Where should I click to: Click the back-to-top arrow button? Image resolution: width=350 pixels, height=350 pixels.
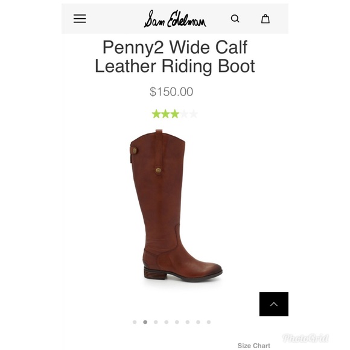click(273, 304)
